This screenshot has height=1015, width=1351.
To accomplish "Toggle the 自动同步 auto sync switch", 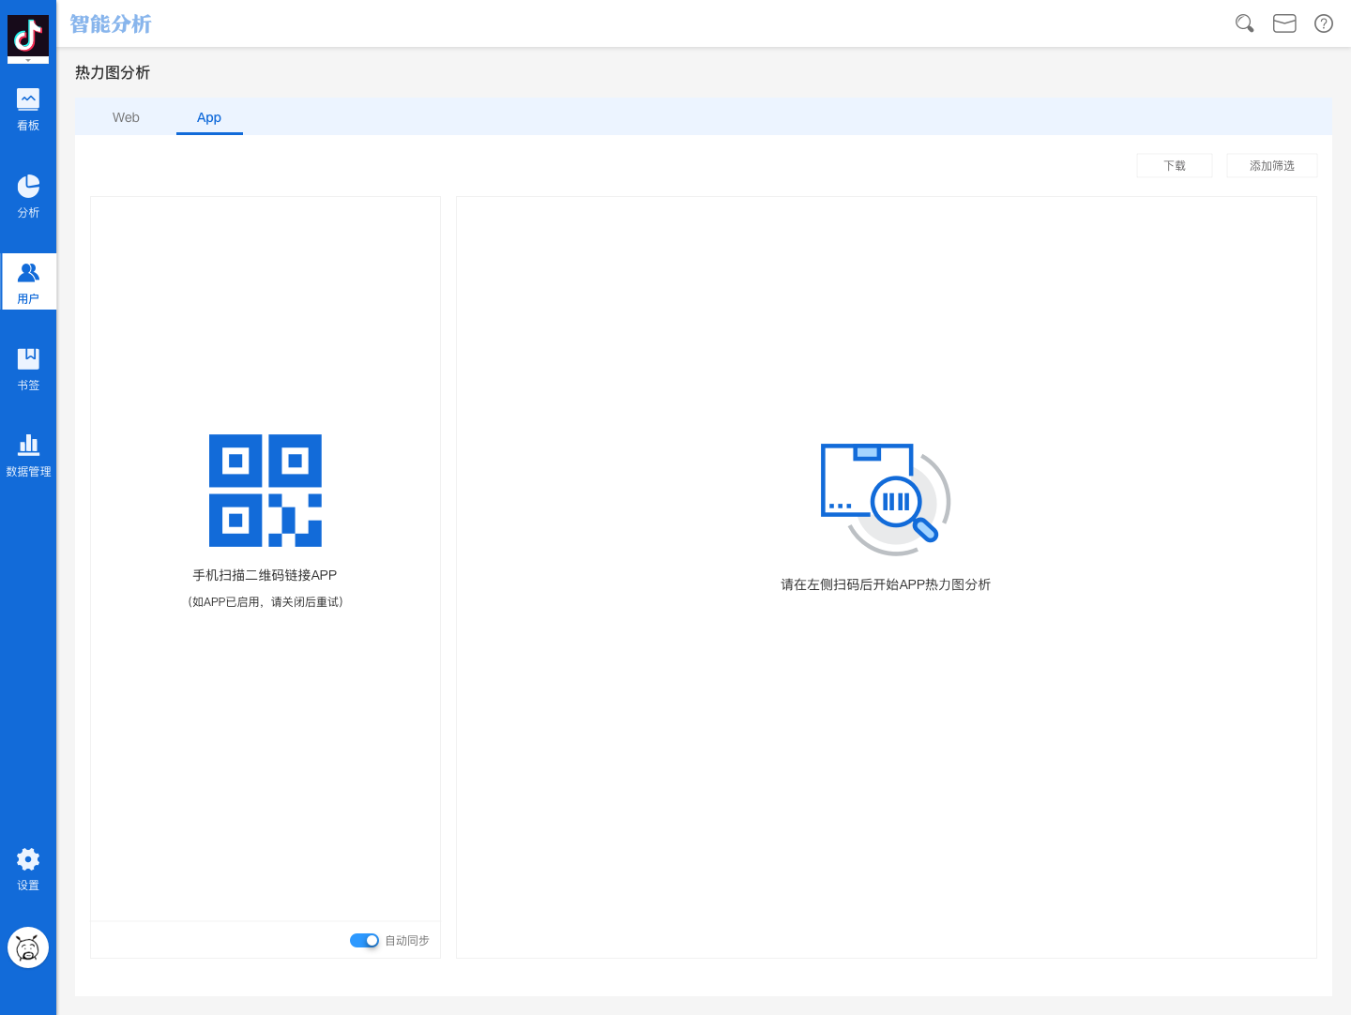I will (x=364, y=940).
